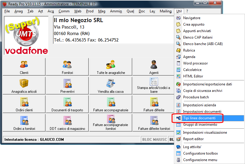Click the Impostazioni documenti icon
245x164 pixels.
point(178,112)
